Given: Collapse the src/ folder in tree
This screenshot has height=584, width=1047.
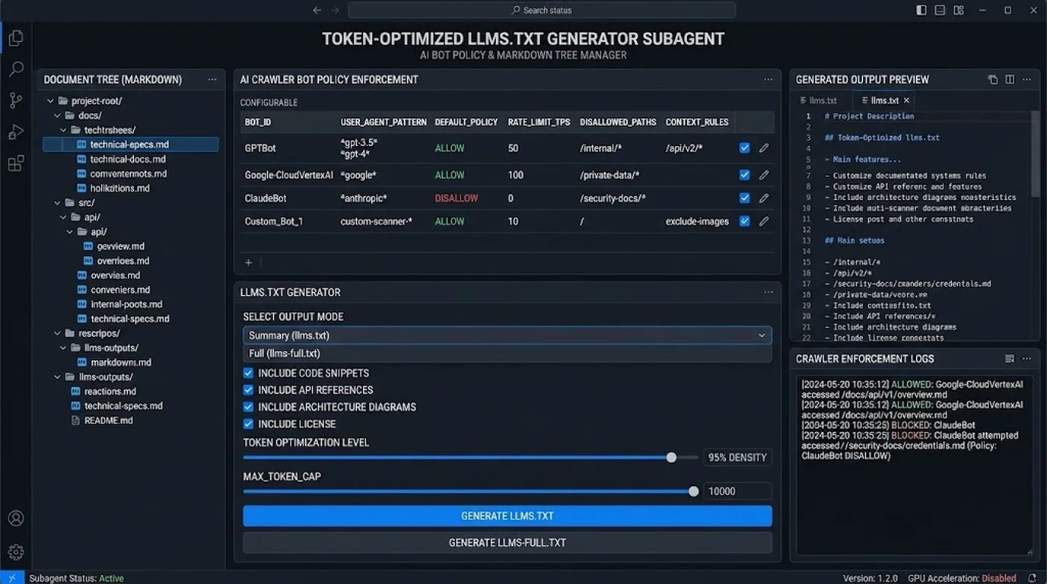Looking at the screenshot, I should coord(57,203).
